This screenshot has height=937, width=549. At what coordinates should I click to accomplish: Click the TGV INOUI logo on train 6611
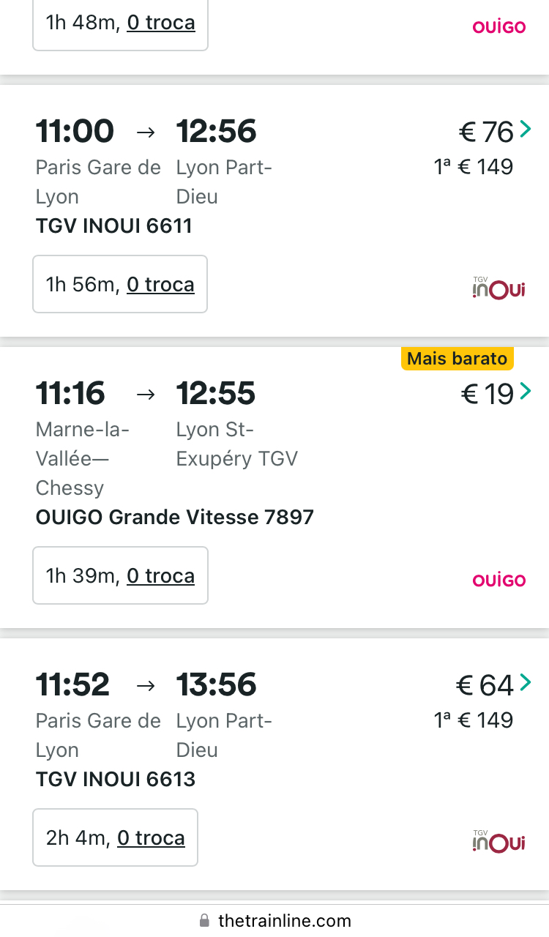tap(499, 288)
